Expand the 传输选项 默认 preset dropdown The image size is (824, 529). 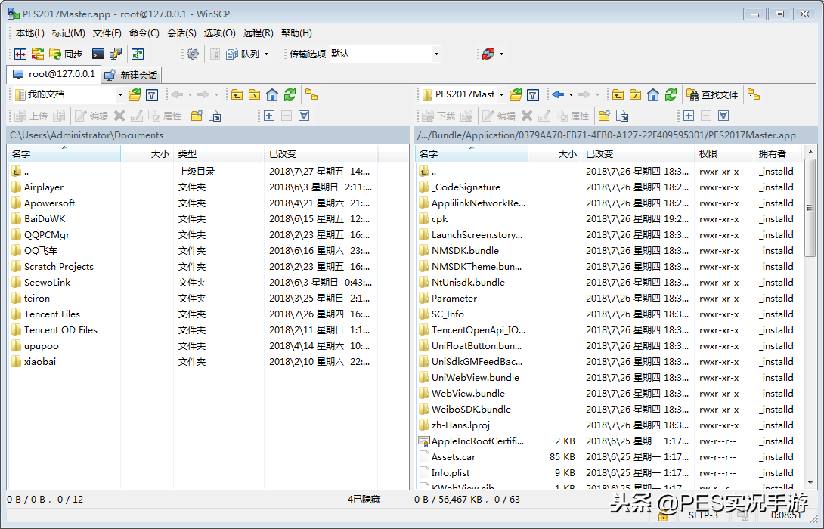pos(435,54)
